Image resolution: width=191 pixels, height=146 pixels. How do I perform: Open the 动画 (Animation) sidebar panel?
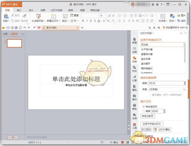pos(134,50)
